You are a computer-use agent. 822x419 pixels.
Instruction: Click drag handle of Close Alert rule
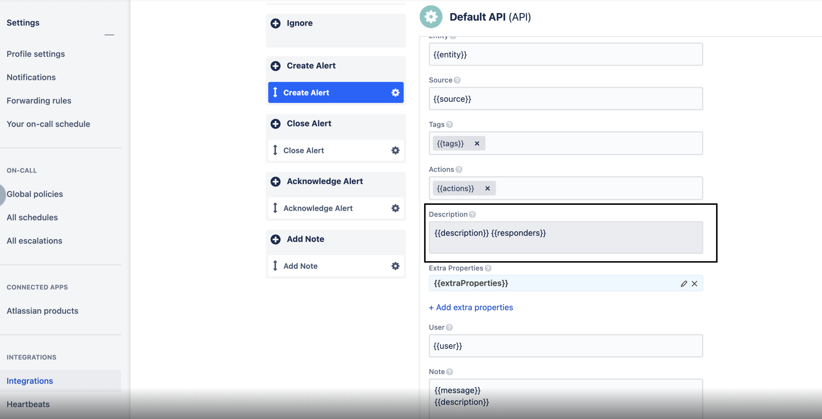[275, 150]
